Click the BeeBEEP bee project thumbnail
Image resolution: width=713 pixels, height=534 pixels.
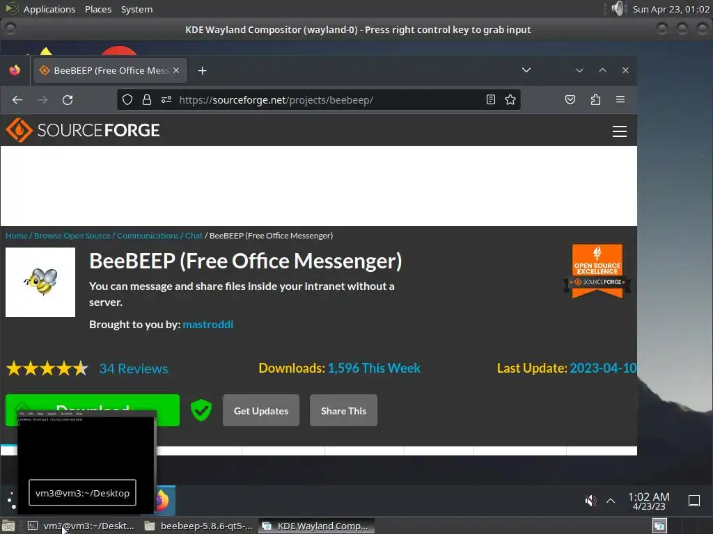point(40,282)
